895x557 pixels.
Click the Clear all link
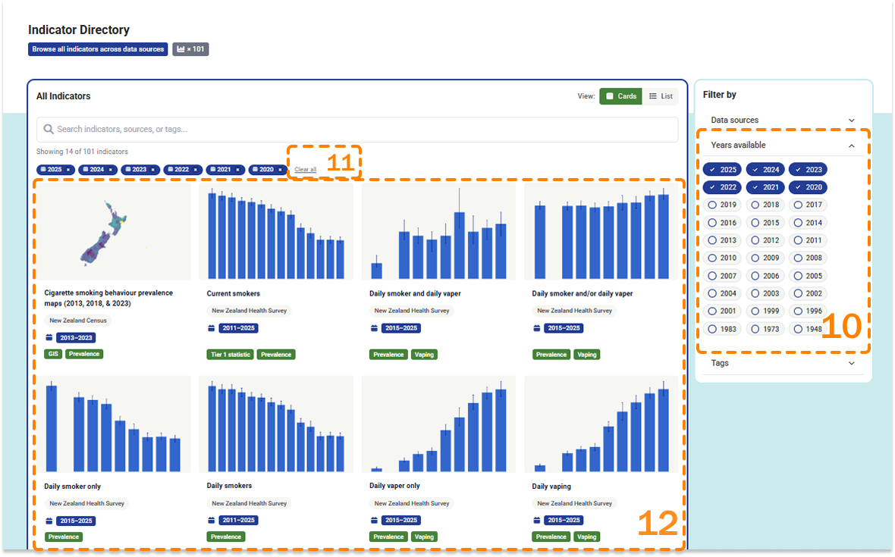305,170
